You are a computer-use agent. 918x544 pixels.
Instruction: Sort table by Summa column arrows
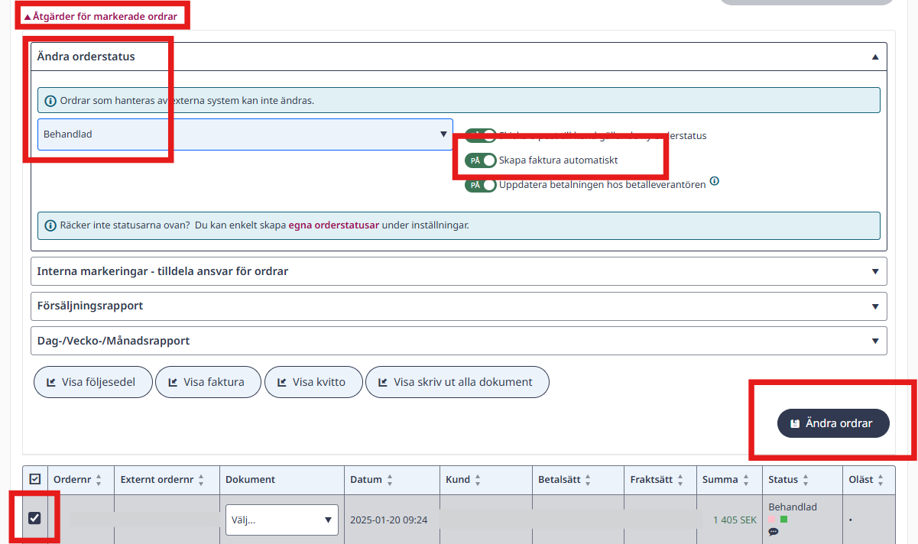[x=746, y=480]
